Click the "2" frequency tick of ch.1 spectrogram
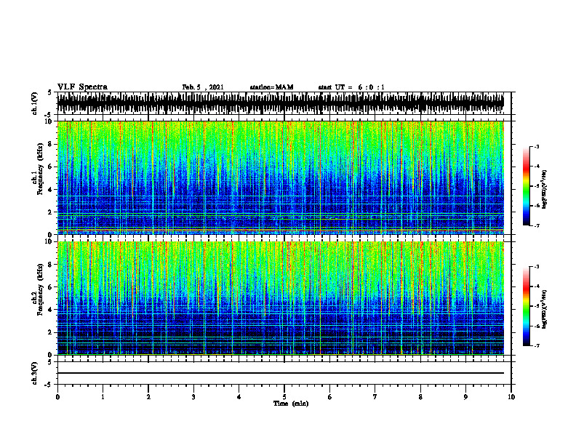Screen dimensions: 576x445 [x=50, y=212]
